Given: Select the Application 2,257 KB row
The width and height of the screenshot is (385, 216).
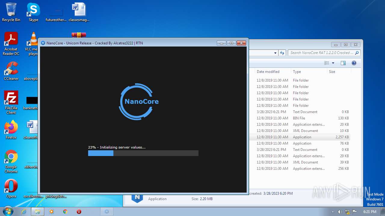Looking at the screenshot, I should (300, 137).
